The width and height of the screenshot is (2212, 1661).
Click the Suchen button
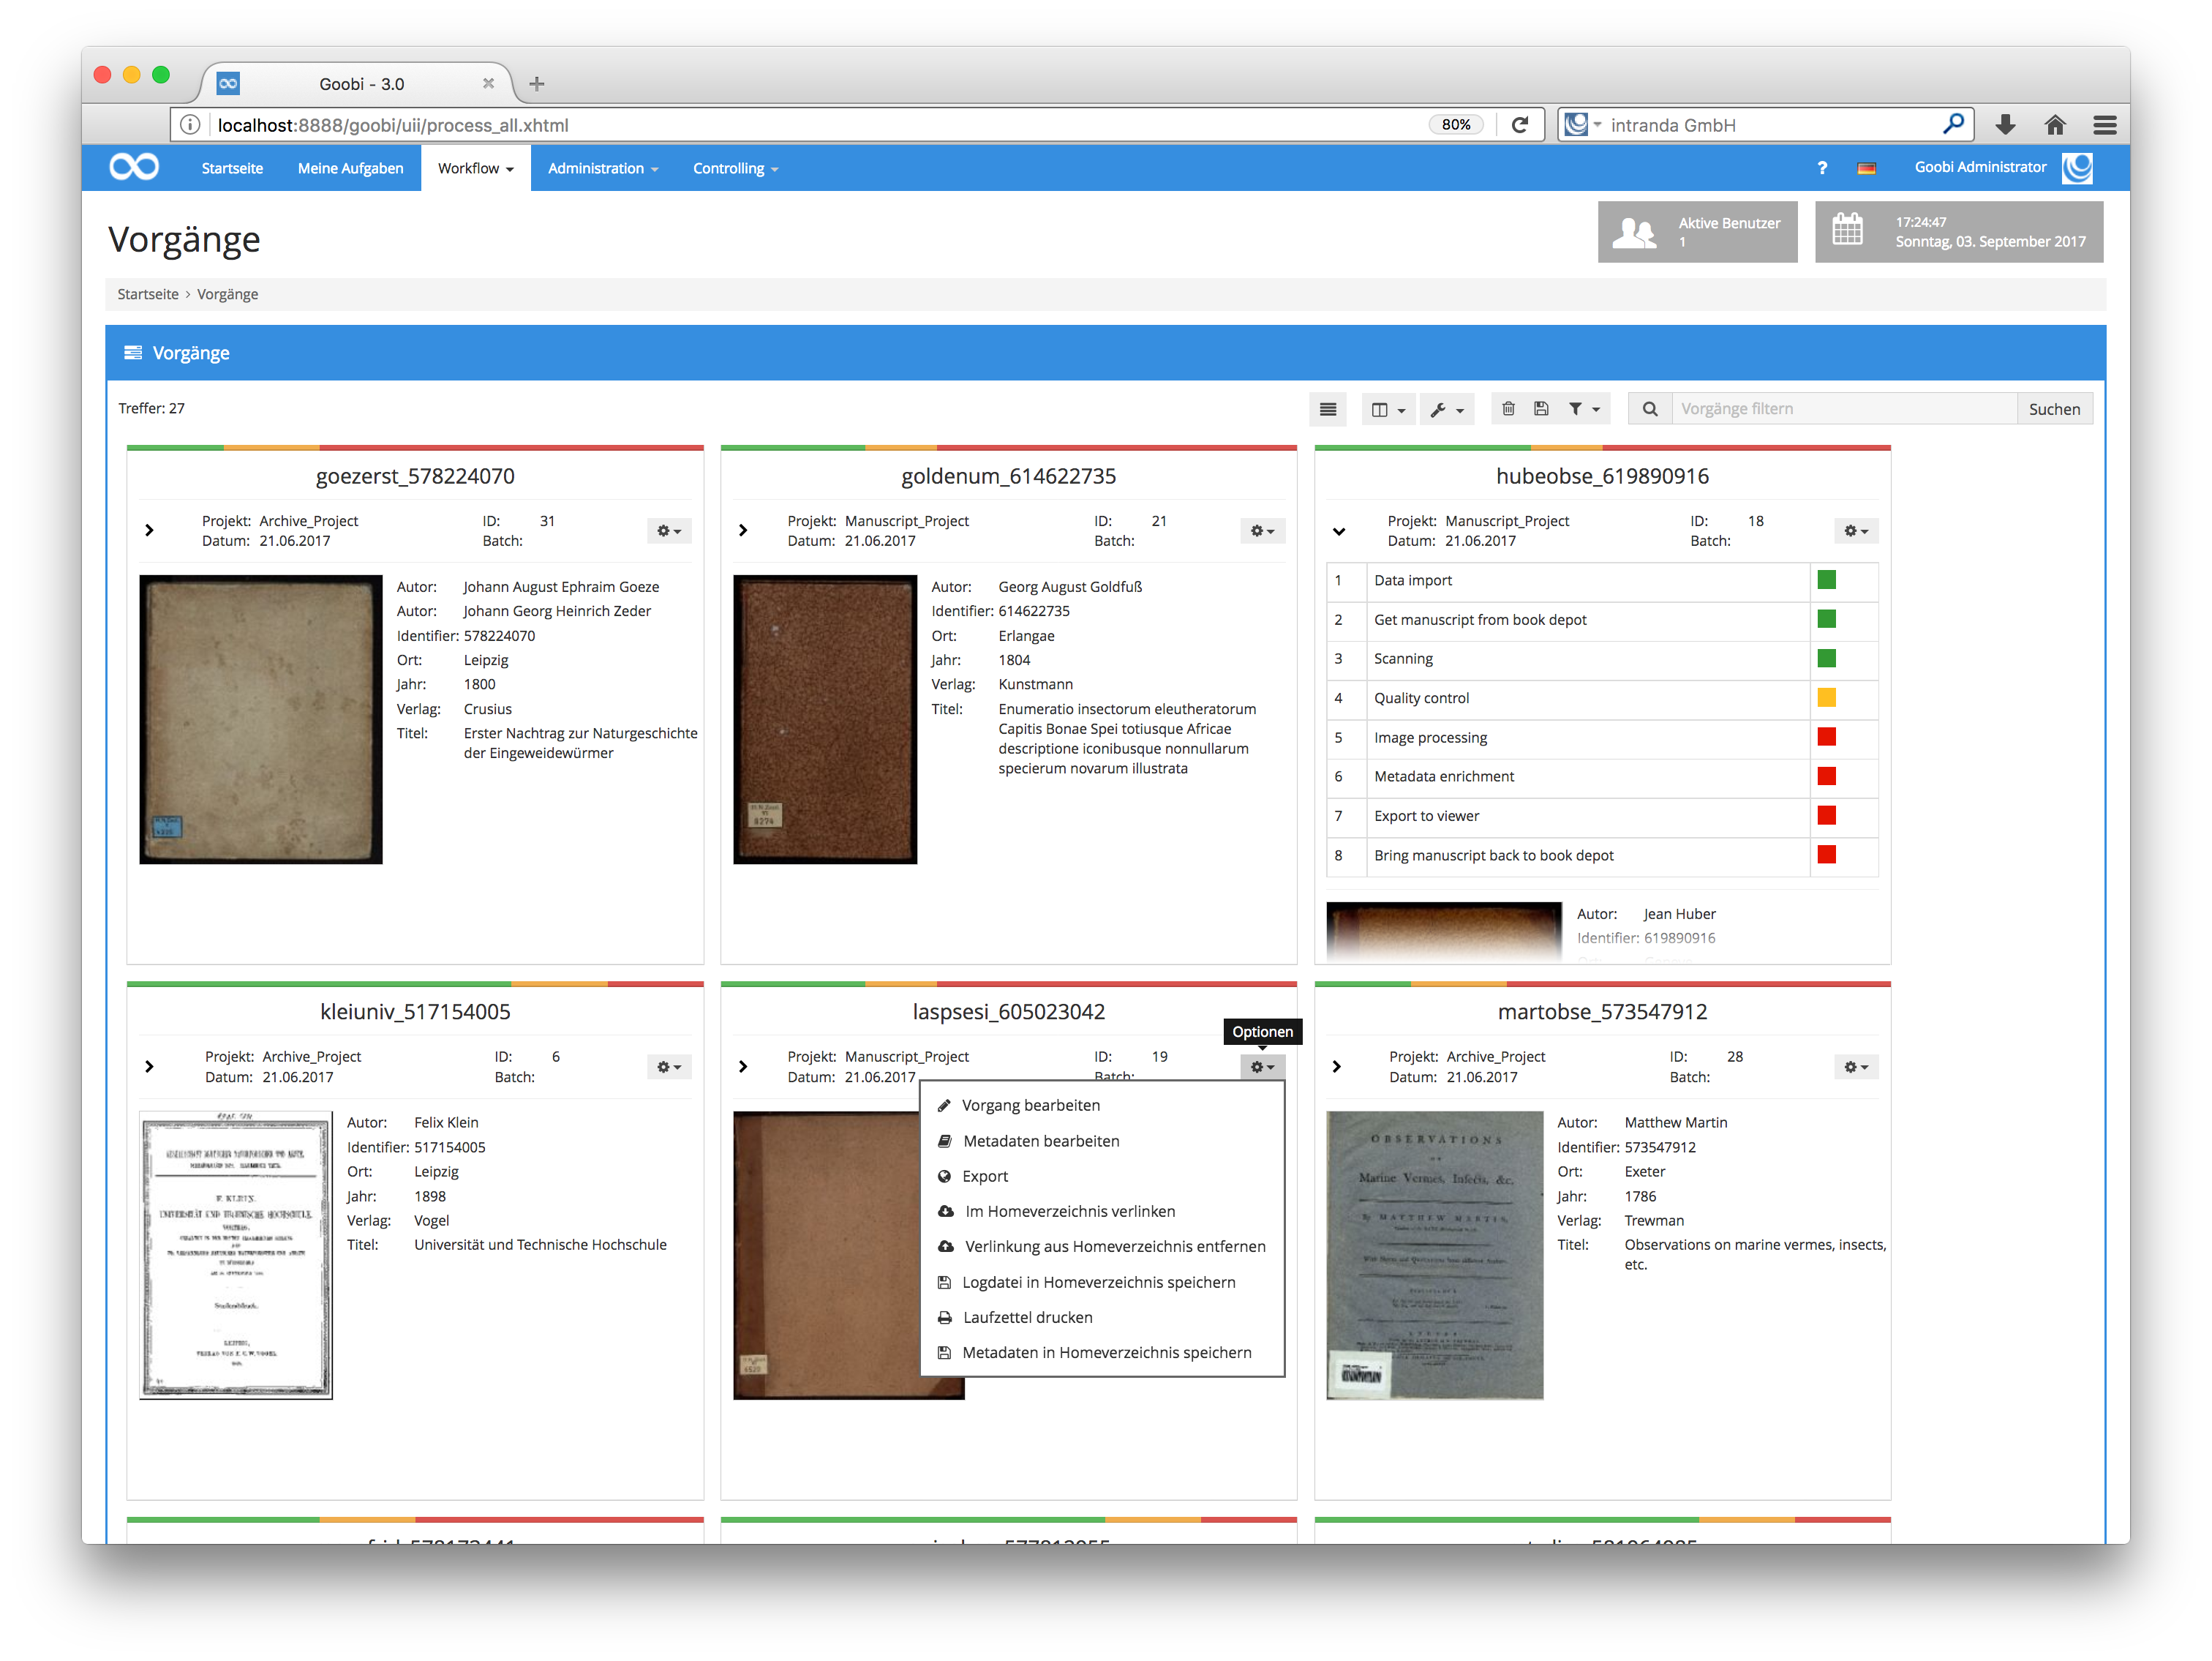pyautogui.click(x=2054, y=409)
